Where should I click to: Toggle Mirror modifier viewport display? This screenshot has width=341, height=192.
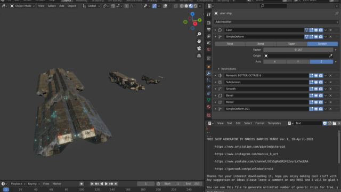(x=316, y=102)
